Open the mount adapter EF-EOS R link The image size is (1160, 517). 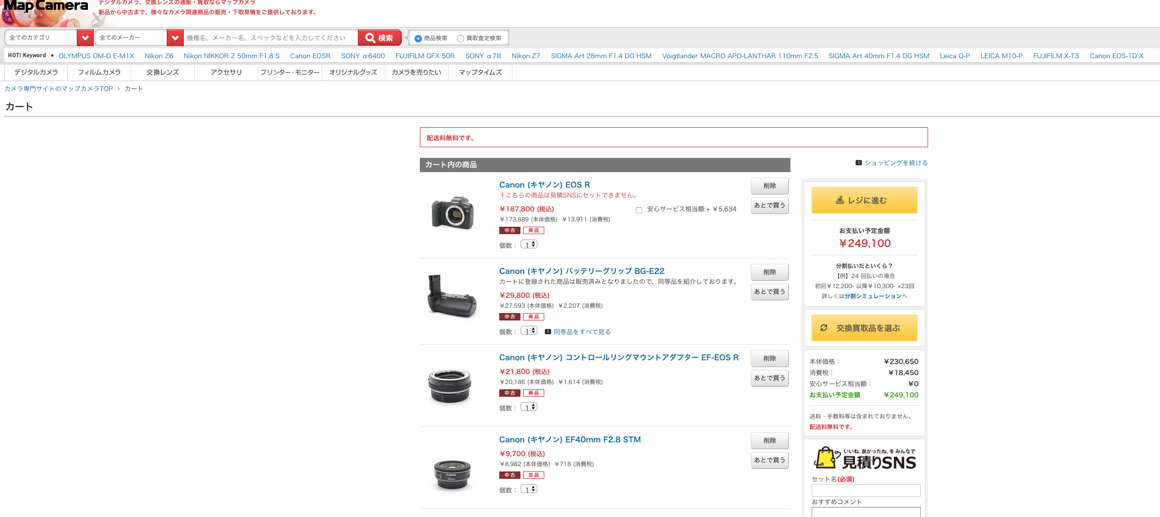(619, 358)
